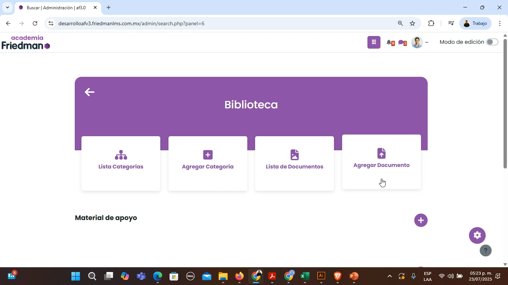
Task: Open Excel from the taskbar
Action: click(x=305, y=276)
